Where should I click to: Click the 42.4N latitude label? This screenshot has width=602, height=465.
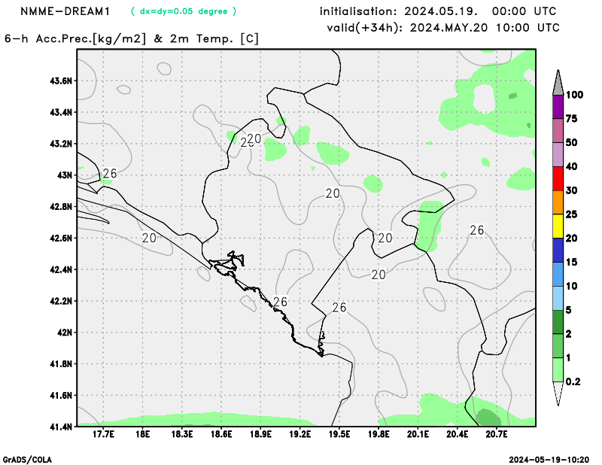click(x=61, y=269)
